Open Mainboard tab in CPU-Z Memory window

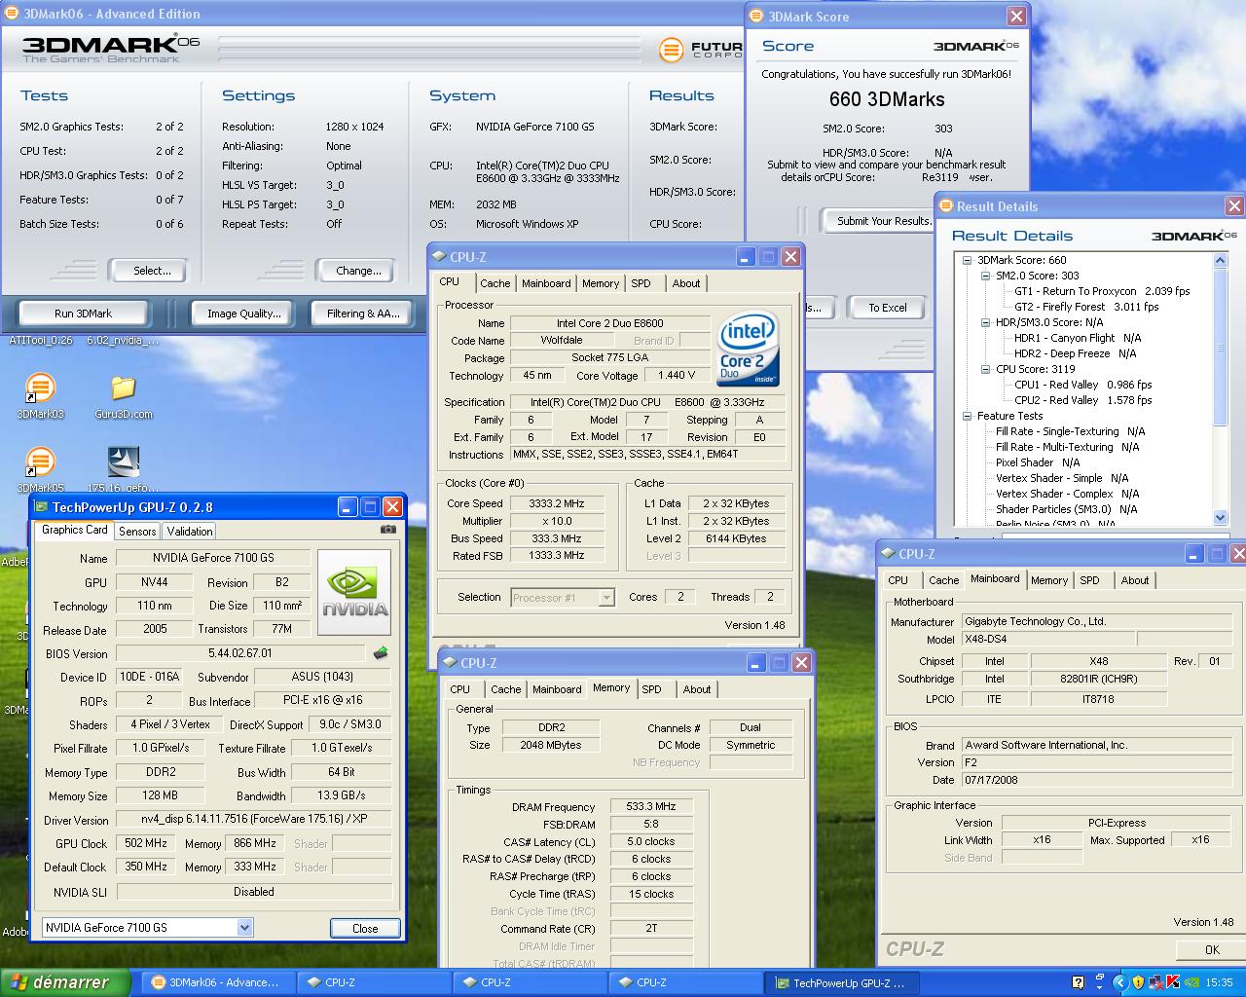(557, 689)
